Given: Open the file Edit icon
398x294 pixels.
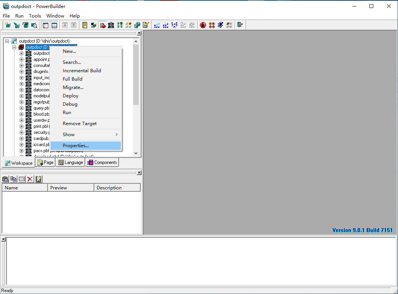Looking at the screenshot, I should pyautogui.click(x=146, y=25).
